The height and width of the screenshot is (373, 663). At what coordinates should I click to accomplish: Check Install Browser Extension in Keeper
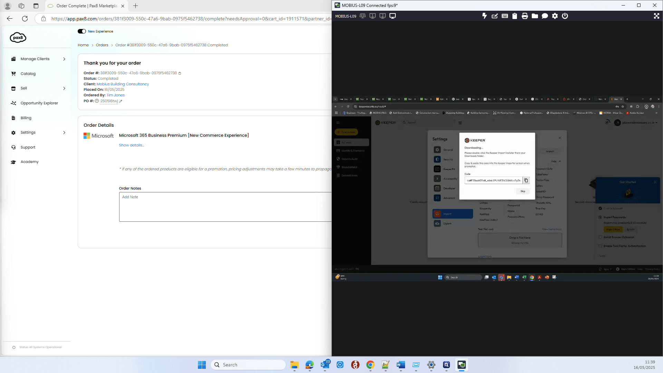click(x=600, y=237)
